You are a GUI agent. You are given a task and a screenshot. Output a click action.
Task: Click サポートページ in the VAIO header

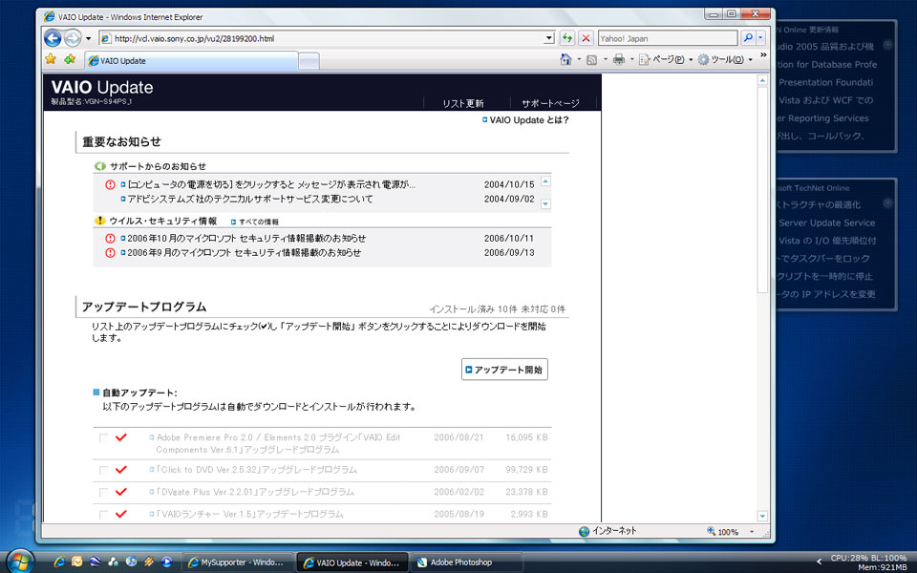[550, 103]
